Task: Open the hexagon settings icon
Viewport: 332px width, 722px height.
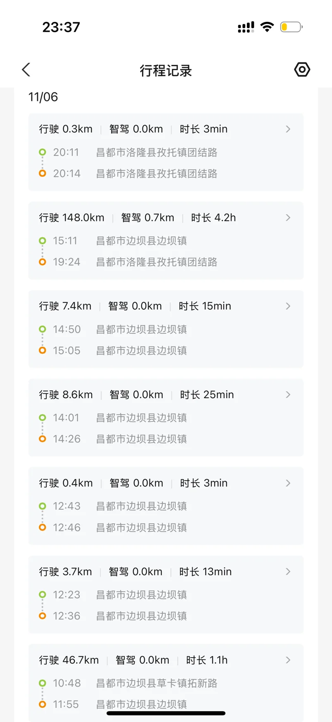Action: pyautogui.click(x=302, y=69)
